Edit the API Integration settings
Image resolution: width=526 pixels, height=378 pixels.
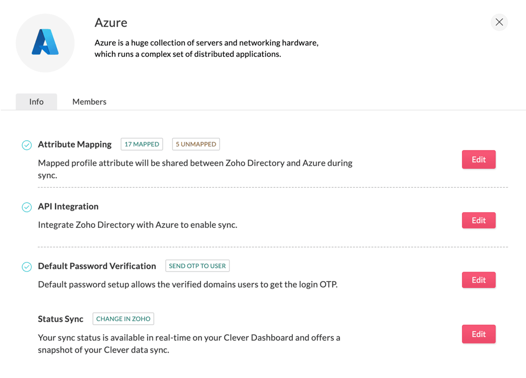point(478,220)
